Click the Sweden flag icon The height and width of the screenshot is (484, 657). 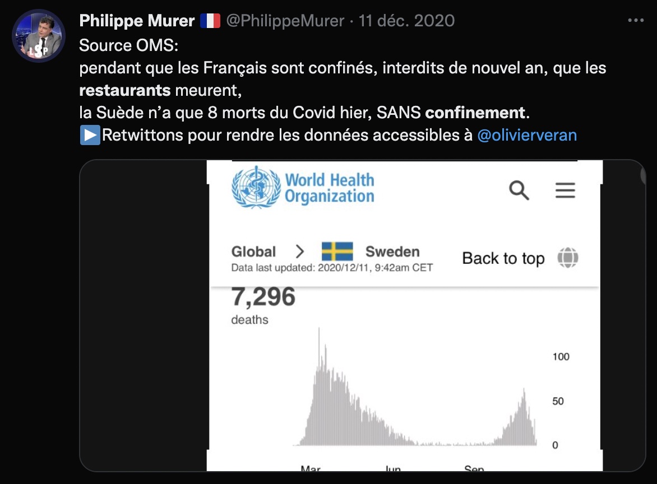point(337,252)
